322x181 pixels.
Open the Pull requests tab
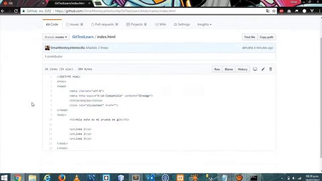click(x=105, y=25)
